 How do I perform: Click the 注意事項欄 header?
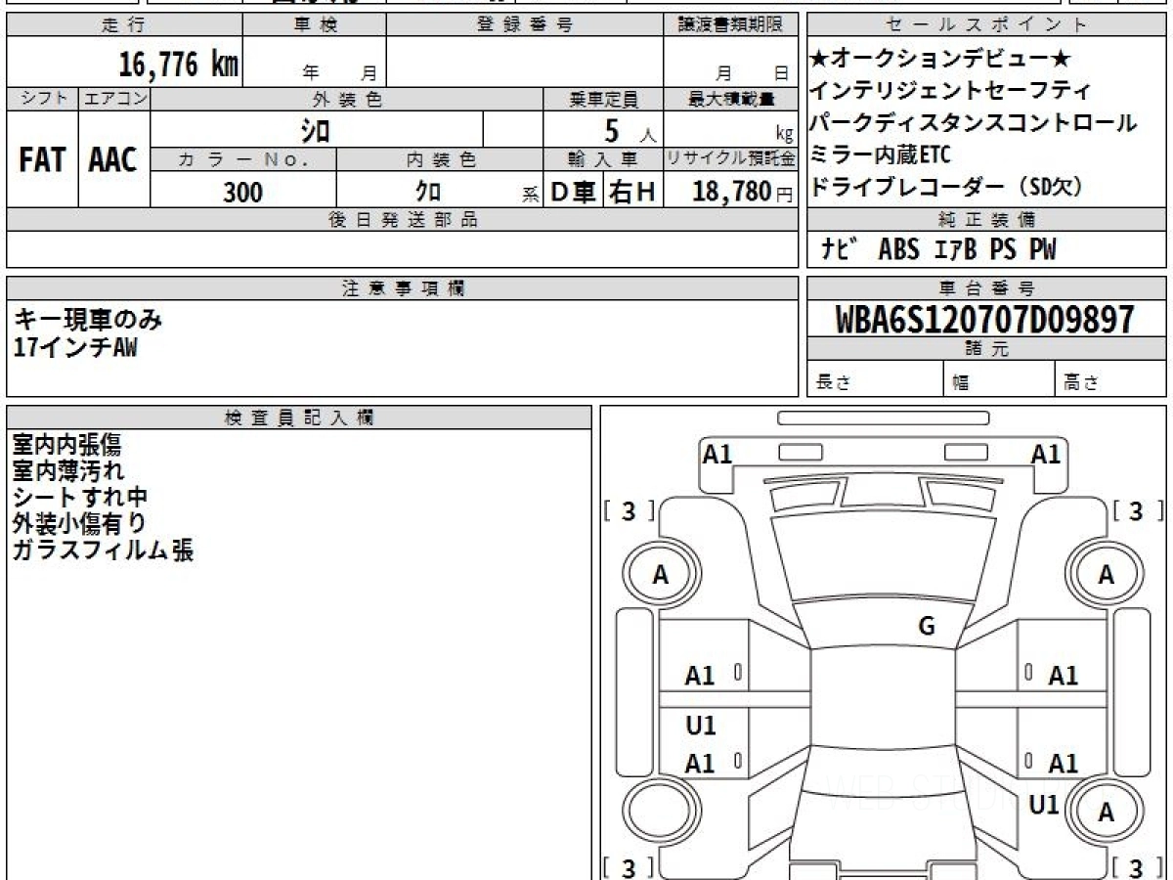(x=403, y=288)
